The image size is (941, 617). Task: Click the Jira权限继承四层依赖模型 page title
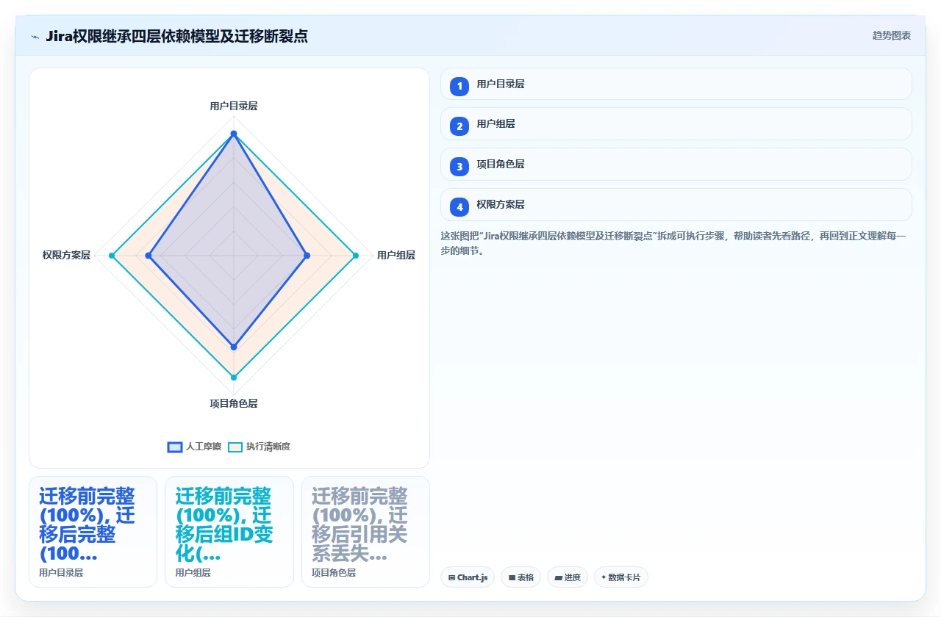tap(176, 36)
